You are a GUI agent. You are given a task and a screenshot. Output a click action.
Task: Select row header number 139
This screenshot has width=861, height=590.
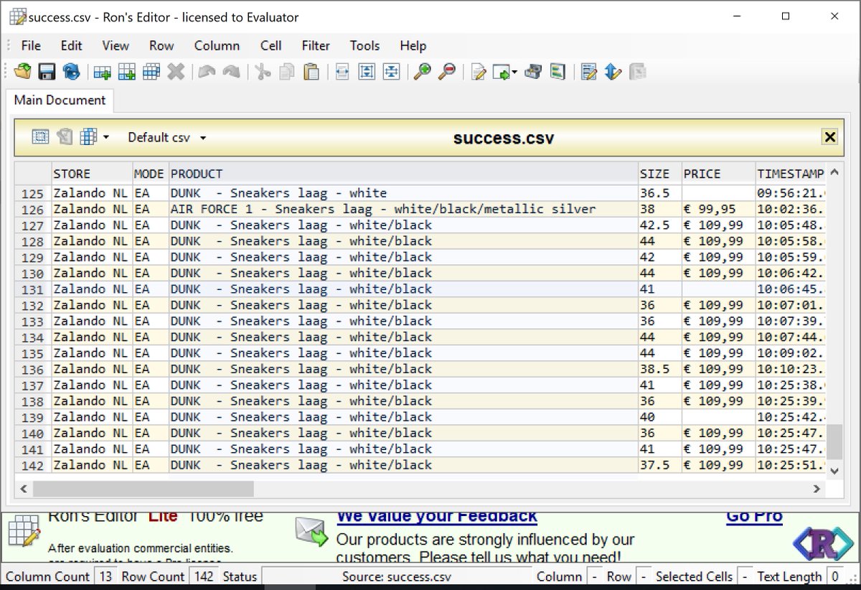(33, 418)
